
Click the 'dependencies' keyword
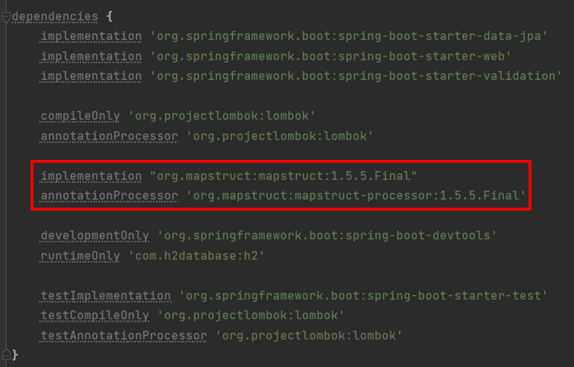click(55, 17)
